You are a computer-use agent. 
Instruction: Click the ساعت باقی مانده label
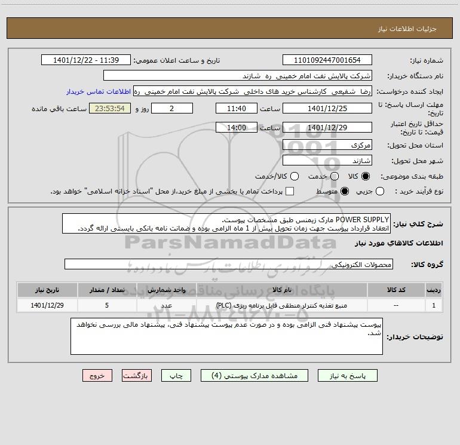click(x=59, y=109)
